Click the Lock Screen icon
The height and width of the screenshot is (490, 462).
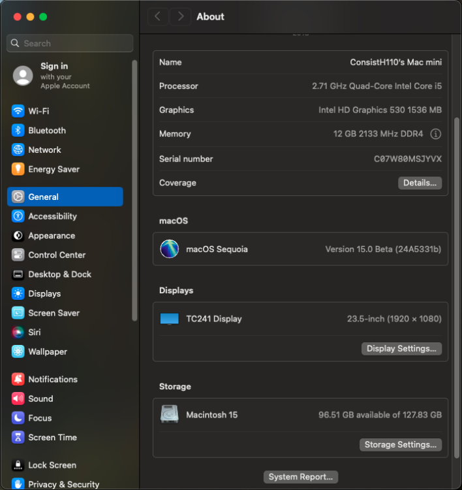pyautogui.click(x=18, y=465)
